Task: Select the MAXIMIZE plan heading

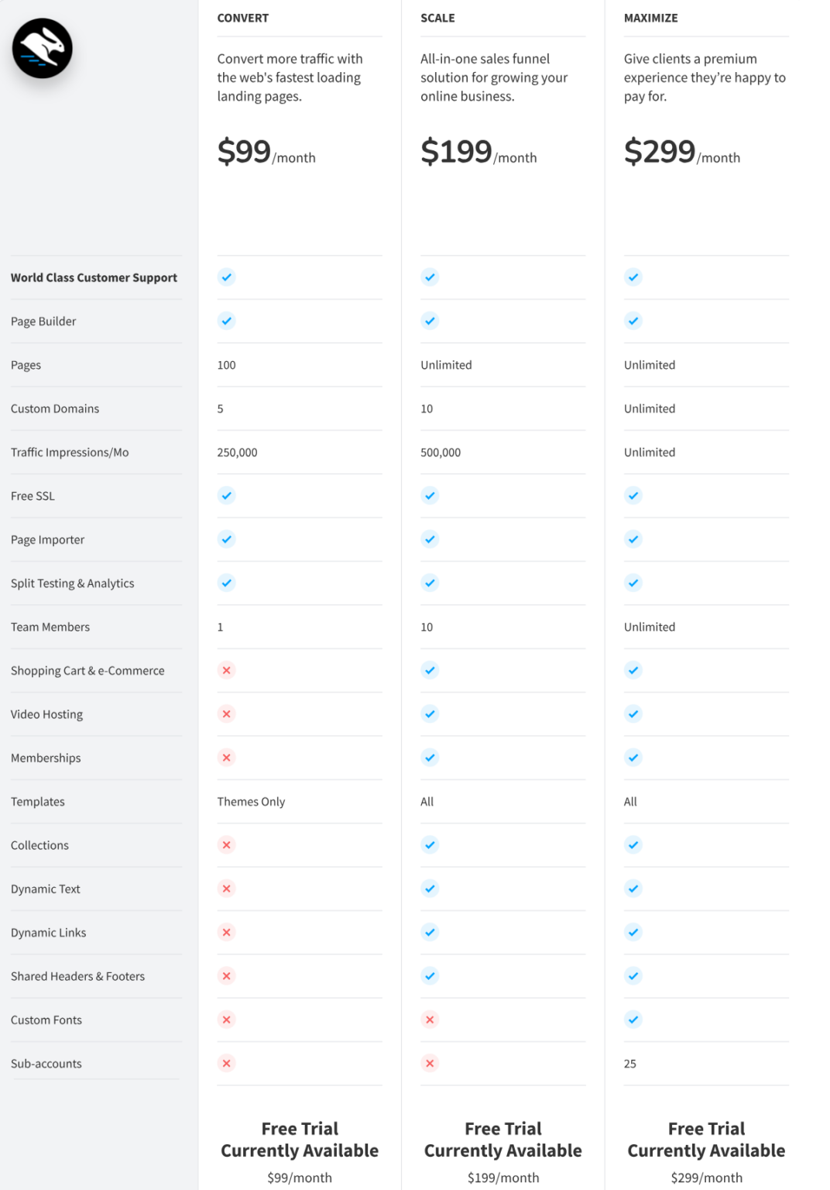Action: 650,18
